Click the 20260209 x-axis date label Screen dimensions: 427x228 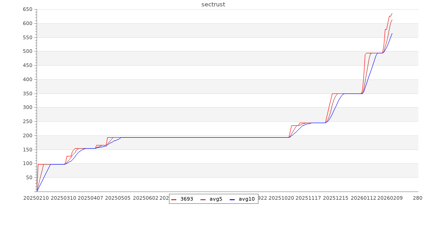[390, 198]
